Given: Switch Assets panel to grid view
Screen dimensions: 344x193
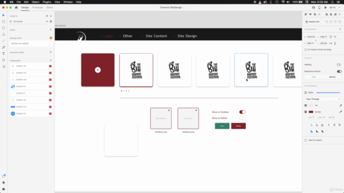Looking at the screenshot, I should coord(51,21).
